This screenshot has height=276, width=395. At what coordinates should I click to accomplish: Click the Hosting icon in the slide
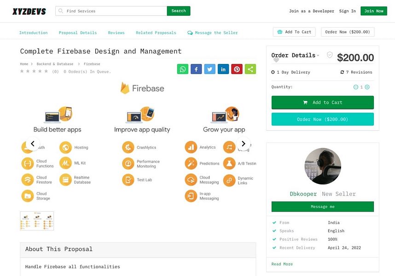click(x=65, y=148)
